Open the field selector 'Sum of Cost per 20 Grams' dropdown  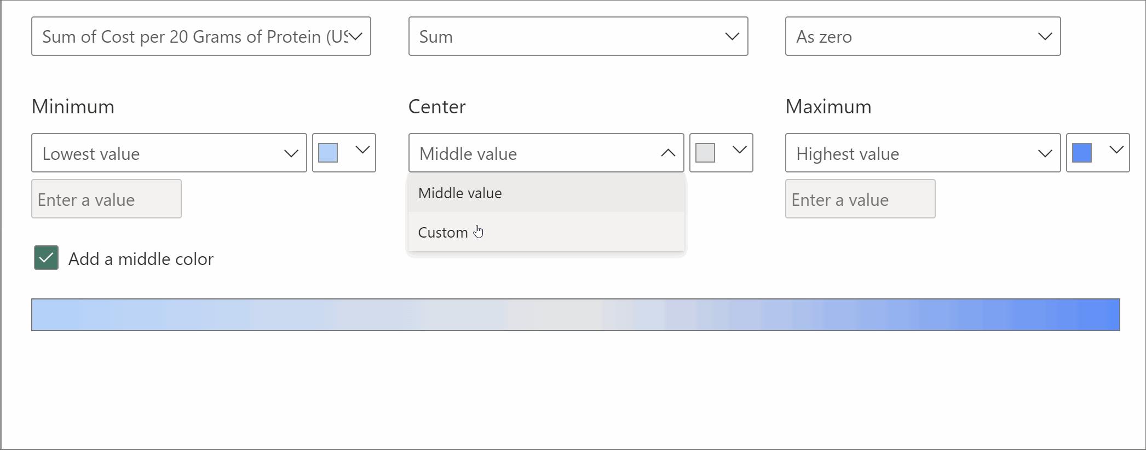(x=200, y=37)
